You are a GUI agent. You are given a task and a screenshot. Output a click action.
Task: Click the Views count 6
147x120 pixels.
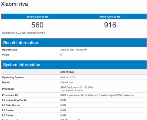coord(61,55)
